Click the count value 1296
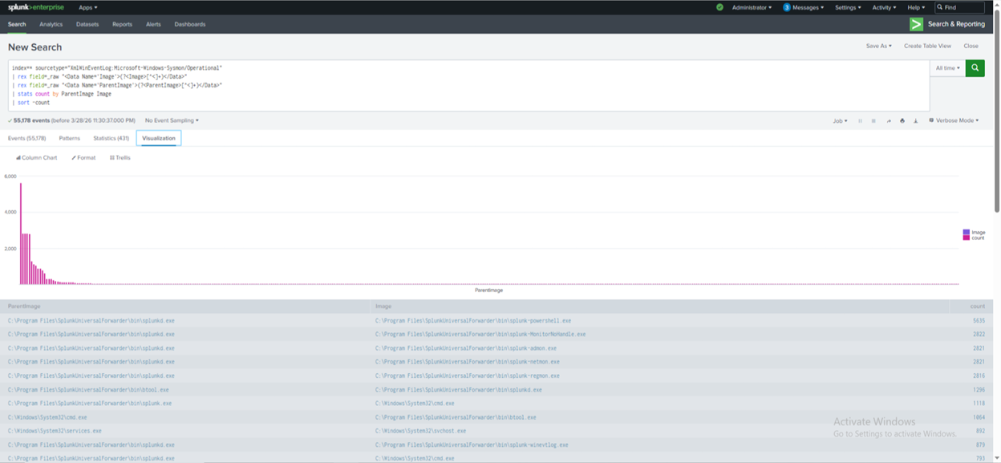The height and width of the screenshot is (463, 1001). tap(978, 389)
